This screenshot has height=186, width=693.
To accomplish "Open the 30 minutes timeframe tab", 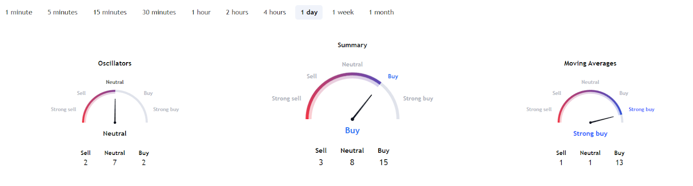I will (159, 13).
